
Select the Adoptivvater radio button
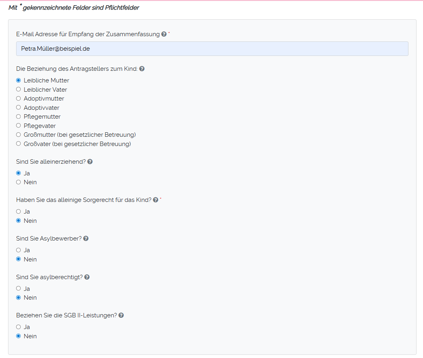(x=18, y=107)
